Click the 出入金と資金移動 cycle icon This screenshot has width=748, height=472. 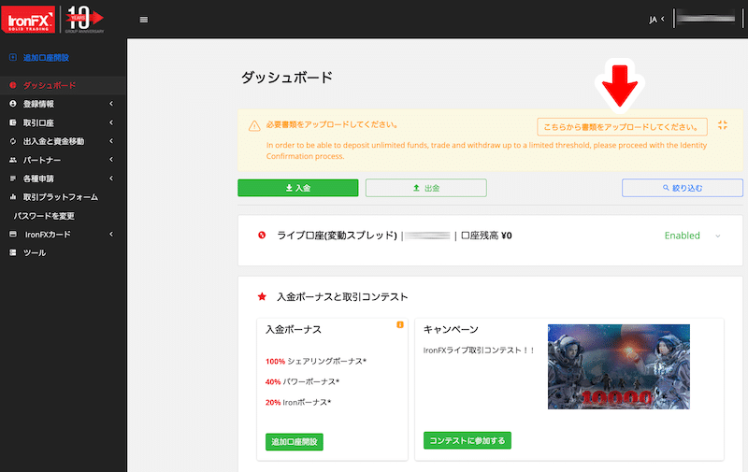(13, 141)
